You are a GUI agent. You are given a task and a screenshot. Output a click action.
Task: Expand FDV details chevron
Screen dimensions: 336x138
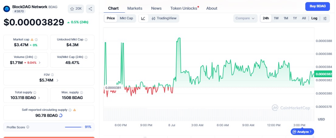(57, 80)
